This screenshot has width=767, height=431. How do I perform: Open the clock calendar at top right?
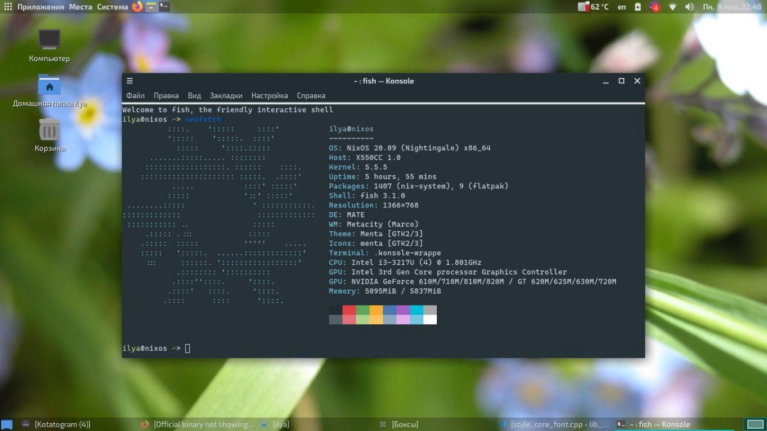tap(732, 7)
